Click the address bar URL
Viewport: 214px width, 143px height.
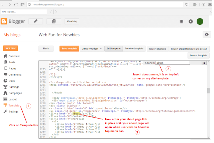[x=49, y=5]
